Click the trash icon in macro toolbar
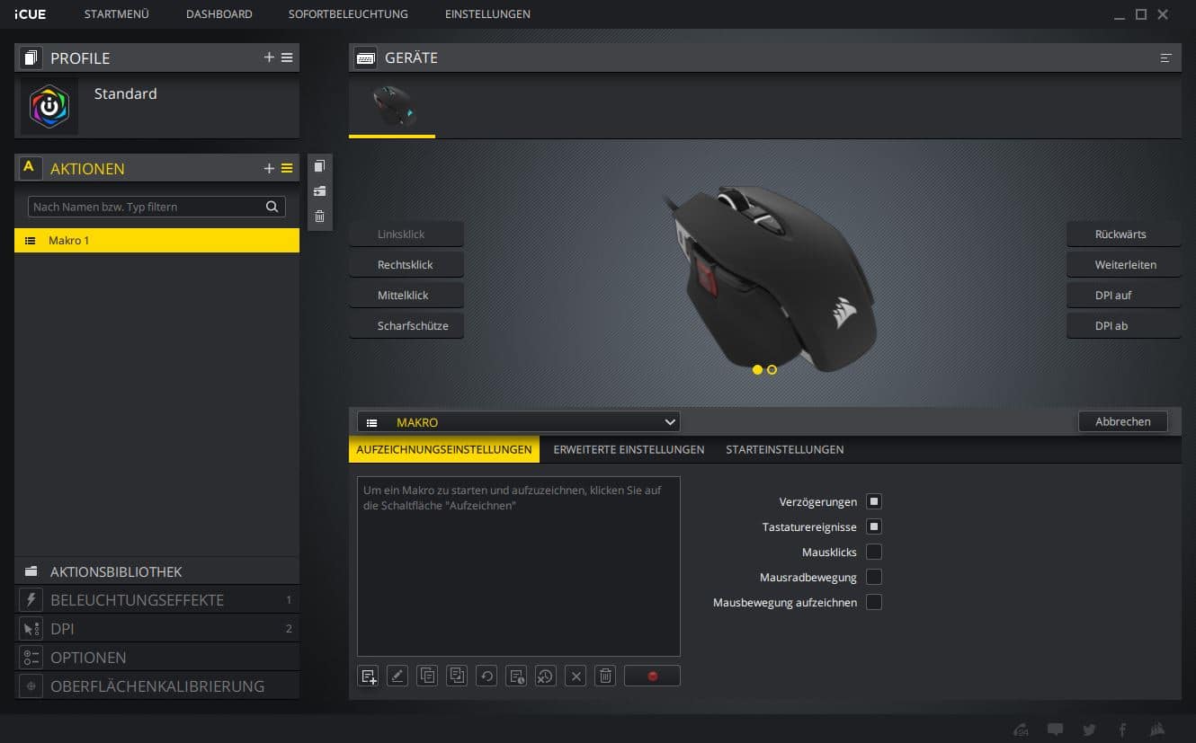 click(605, 676)
